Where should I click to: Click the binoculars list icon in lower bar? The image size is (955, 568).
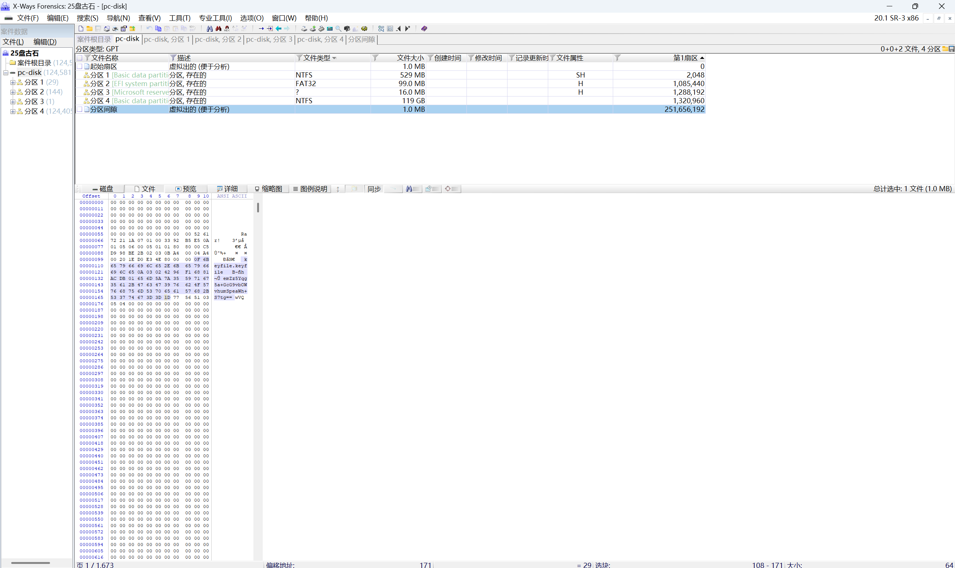coord(412,189)
